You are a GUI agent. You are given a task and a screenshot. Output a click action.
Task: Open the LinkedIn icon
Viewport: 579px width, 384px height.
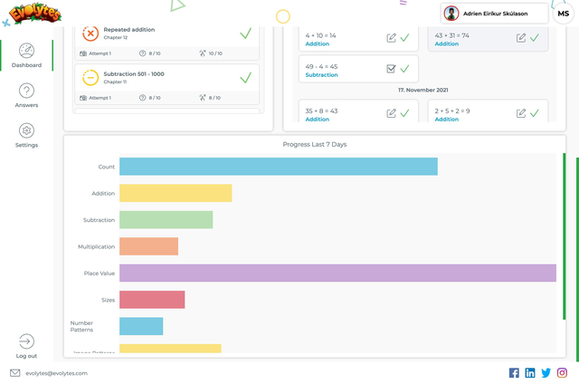point(530,373)
